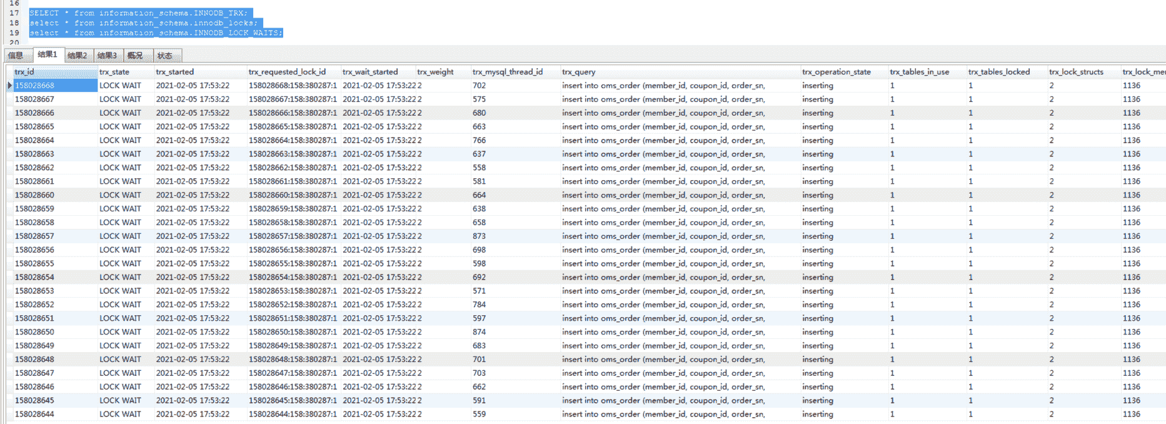Click the current-row arrow indicator beside 158028668

click(9, 86)
